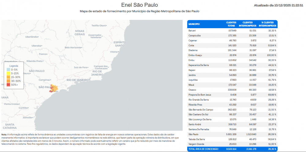306x152 pixels.
Task: Click the yellow 5-15% legend swatch
Action: 9,73
